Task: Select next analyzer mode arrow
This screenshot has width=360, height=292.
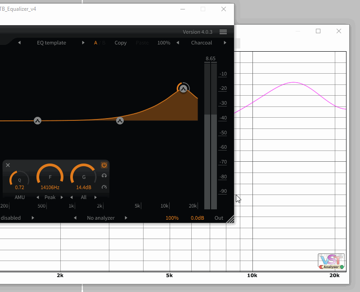Action: pos(126,218)
